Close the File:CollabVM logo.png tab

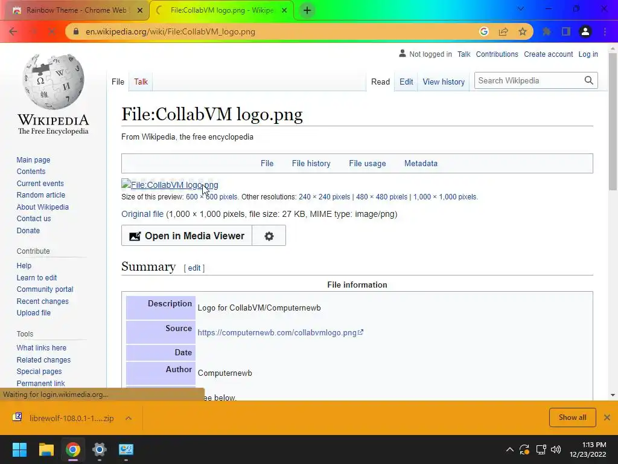click(284, 10)
